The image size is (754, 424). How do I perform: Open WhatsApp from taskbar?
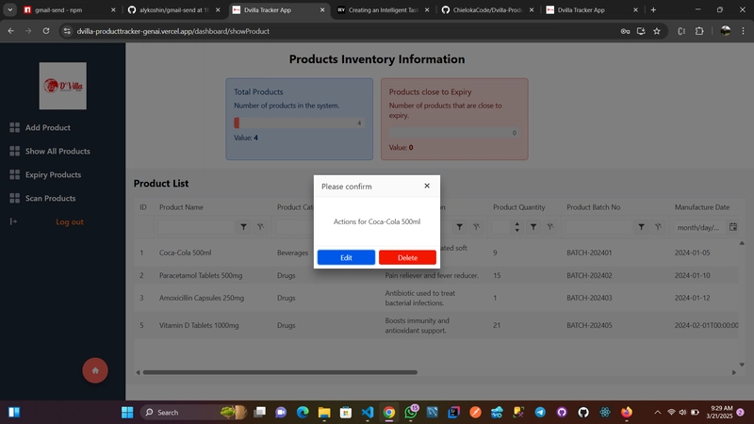[411, 412]
